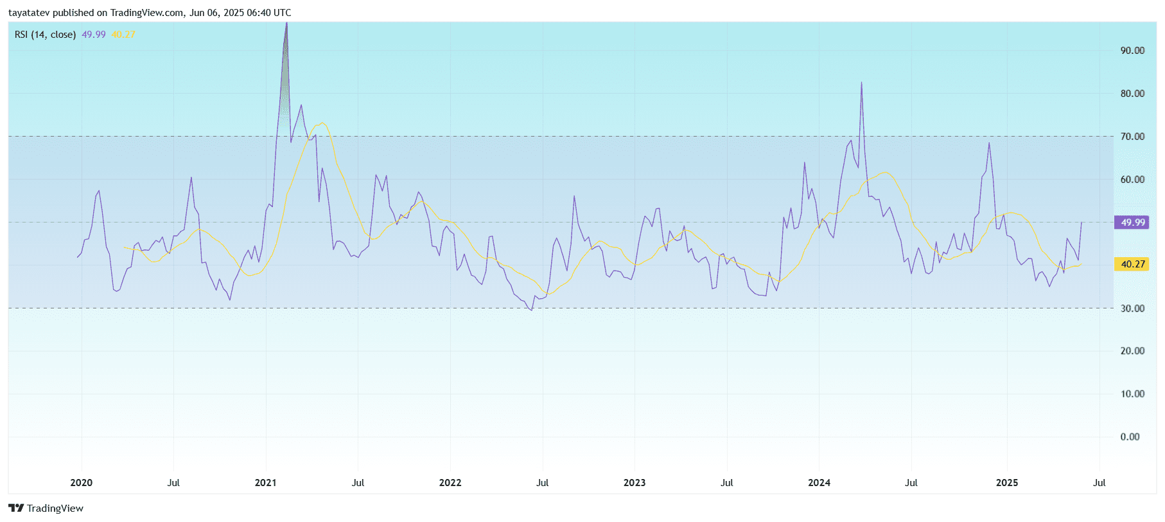This screenshot has height=522, width=1165.
Task: Click the 60.00 axis label
Action: click(1132, 180)
